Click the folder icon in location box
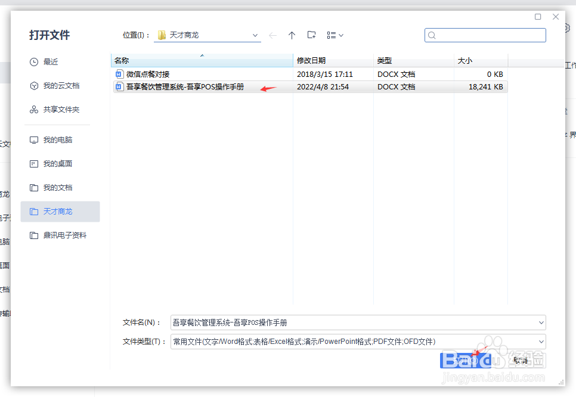Screen dimensions: 576x397 point(162,35)
